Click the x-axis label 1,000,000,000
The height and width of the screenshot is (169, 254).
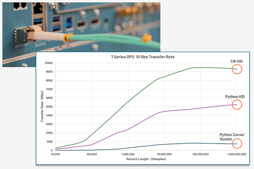pyautogui.click(x=237, y=154)
